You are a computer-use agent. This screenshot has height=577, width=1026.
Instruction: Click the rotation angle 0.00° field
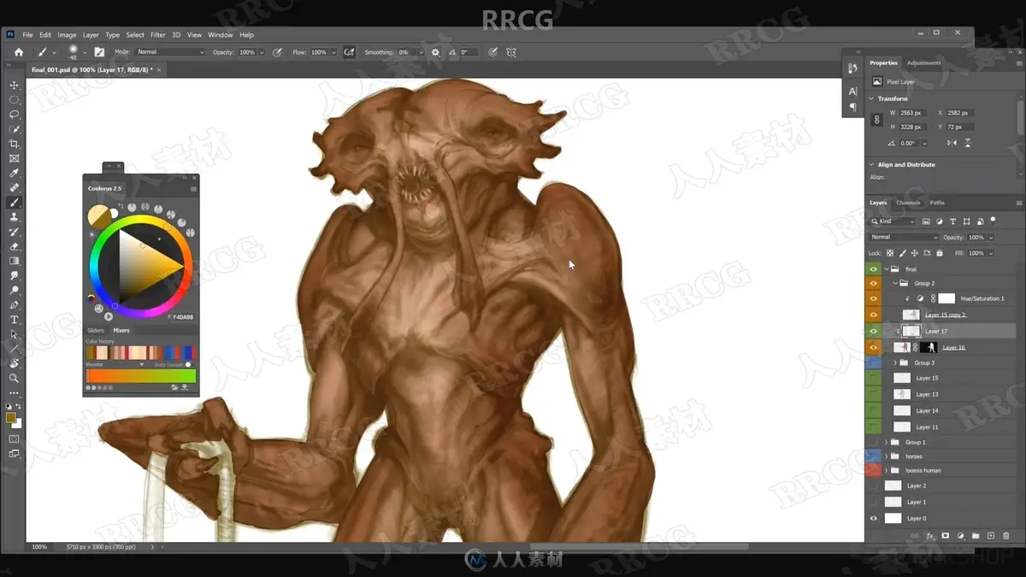tap(910, 143)
